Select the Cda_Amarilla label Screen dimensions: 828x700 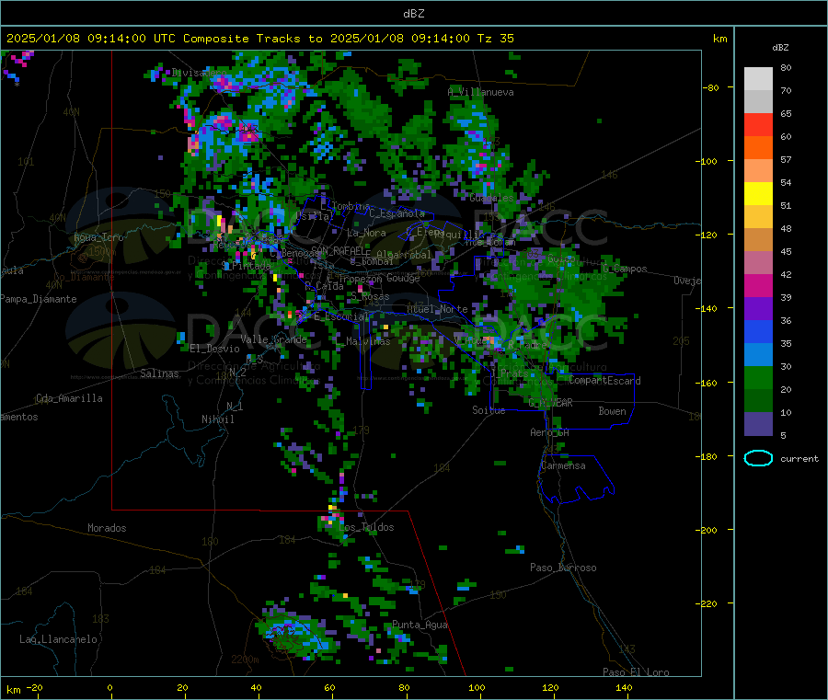click(69, 398)
